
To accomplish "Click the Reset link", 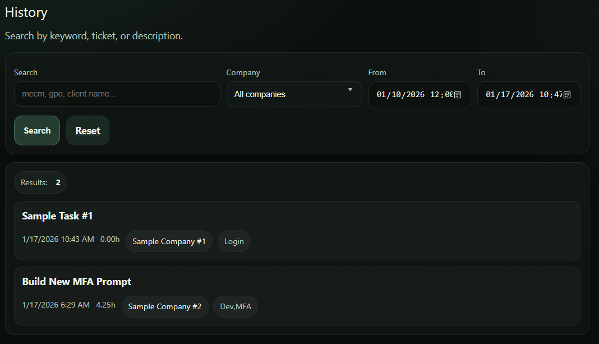I will tap(87, 130).
